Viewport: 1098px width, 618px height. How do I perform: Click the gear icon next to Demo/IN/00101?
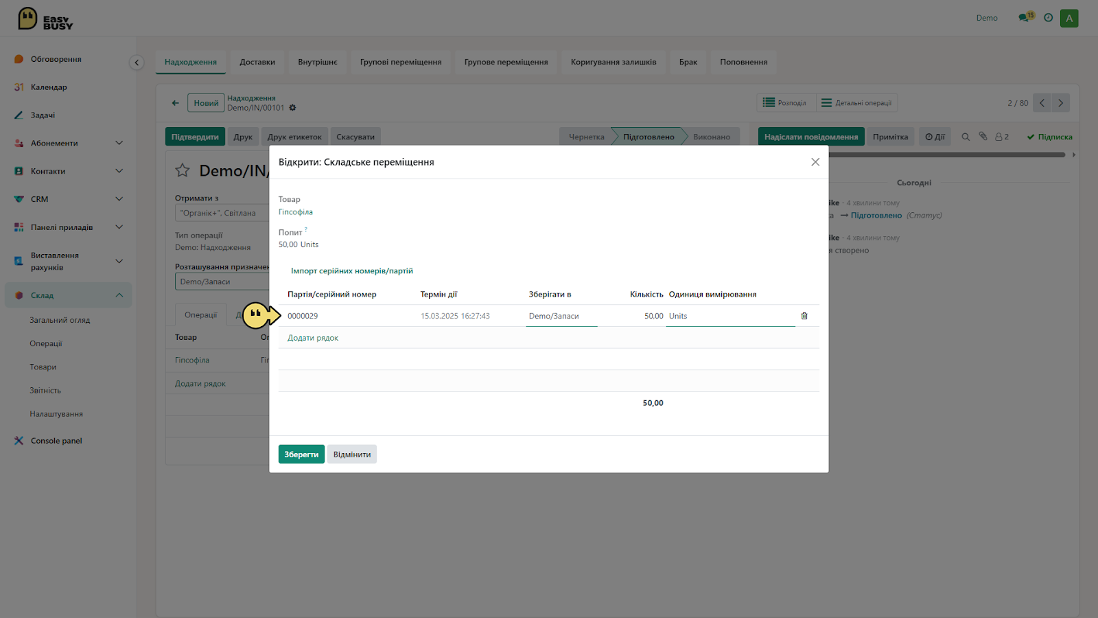coord(292,108)
